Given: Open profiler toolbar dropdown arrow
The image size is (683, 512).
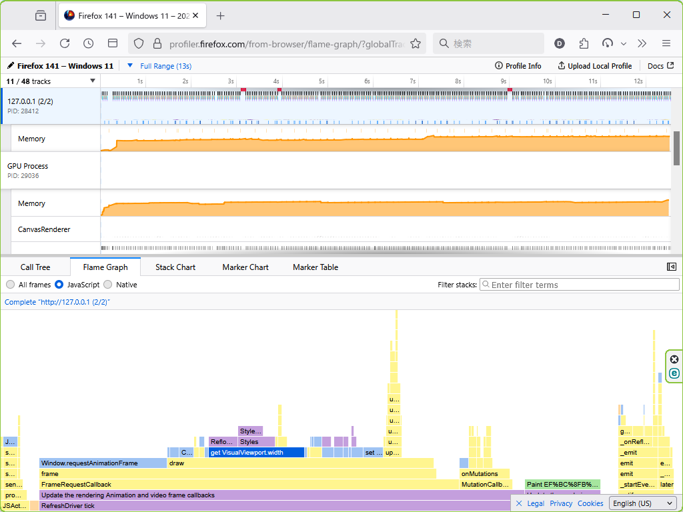Looking at the screenshot, I should [624, 43].
